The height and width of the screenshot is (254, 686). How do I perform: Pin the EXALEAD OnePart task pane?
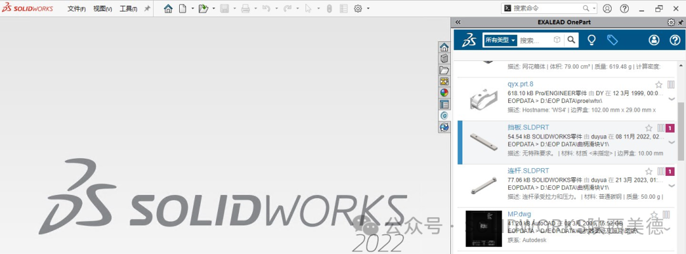tap(680, 22)
